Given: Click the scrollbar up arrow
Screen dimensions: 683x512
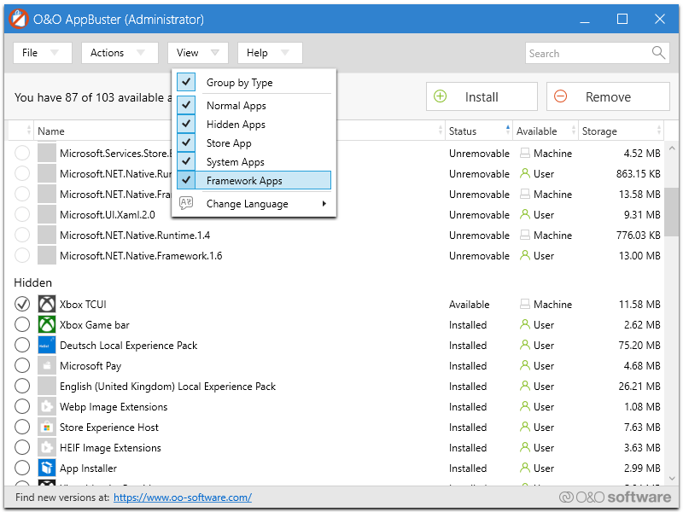Looking at the screenshot, I should coord(672,148).
